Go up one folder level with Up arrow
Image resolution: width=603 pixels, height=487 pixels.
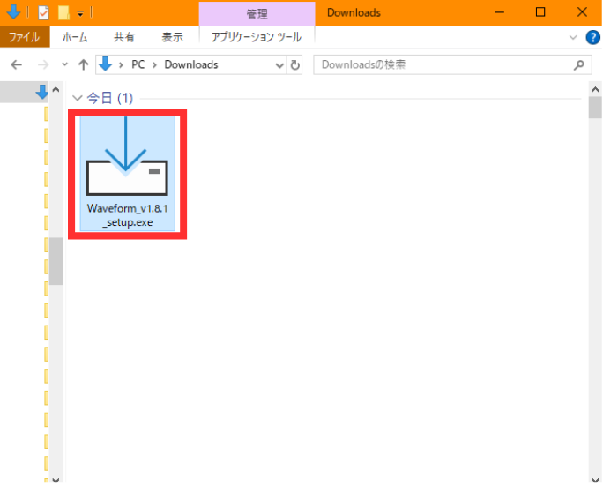84,64
